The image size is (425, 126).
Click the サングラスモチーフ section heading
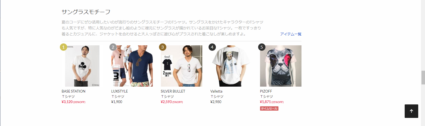coord(86,12)
